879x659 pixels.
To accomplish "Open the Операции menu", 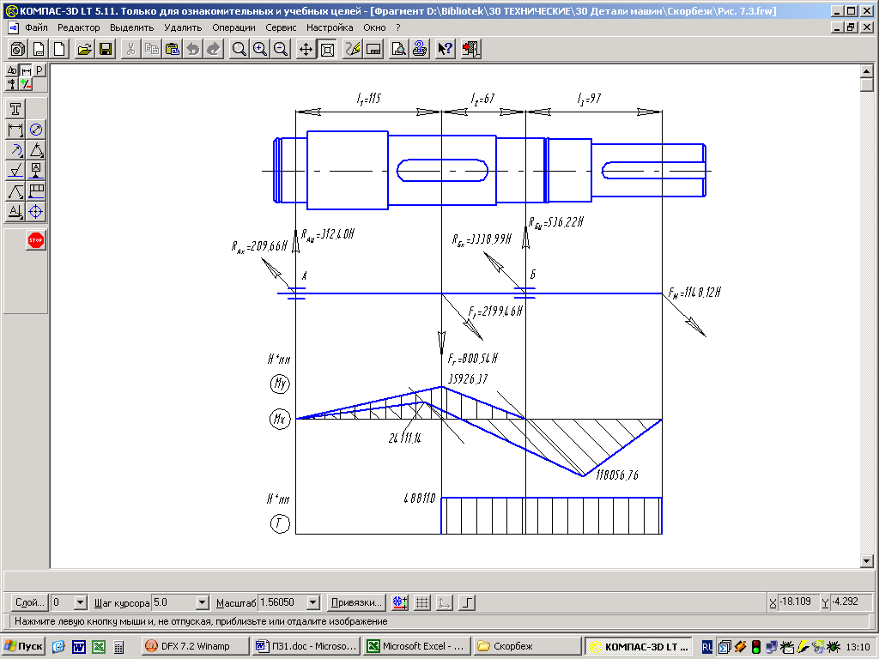I will click(233, 27).
